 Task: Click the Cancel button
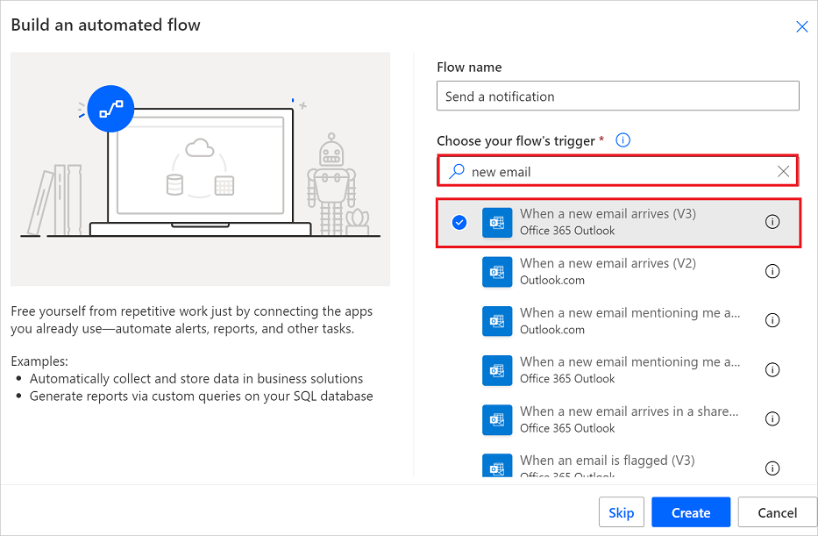pos(778,512)
